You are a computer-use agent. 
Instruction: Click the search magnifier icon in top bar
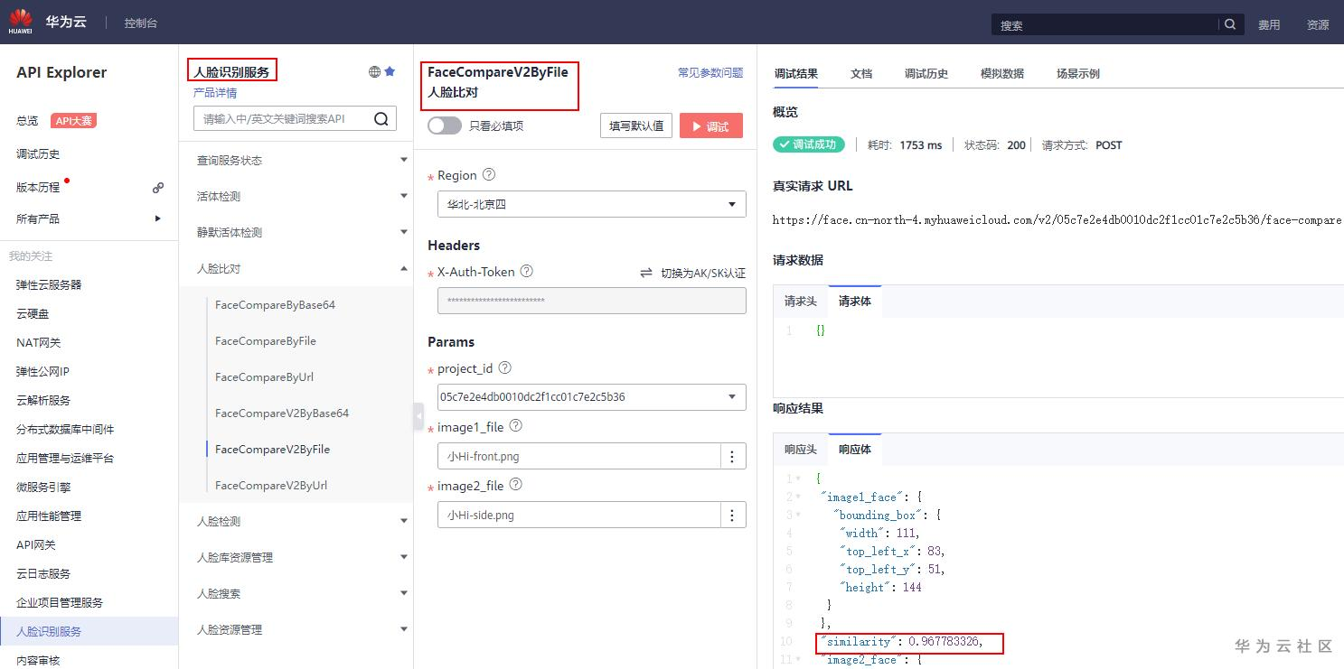click(x=1230, y=24)
